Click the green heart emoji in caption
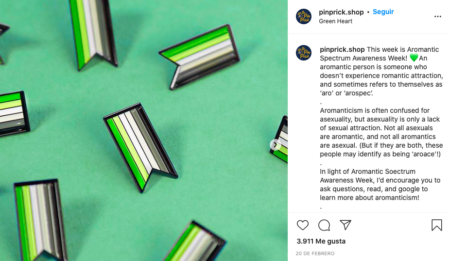The width and height of the screenshot is (449, 261). tap(414, 58)
